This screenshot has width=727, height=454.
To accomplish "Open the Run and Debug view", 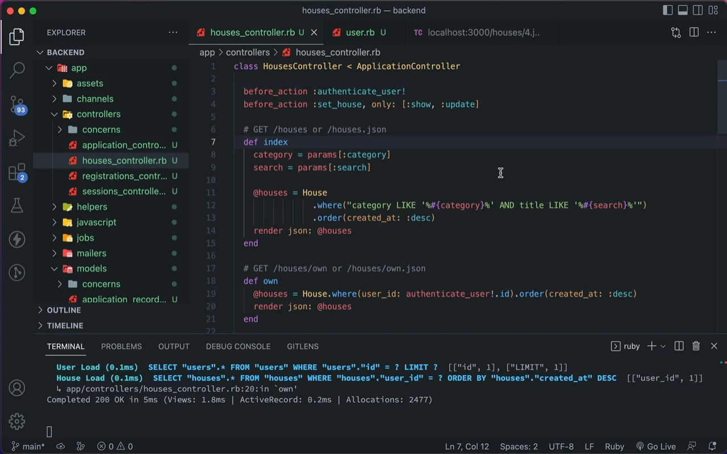I will [x=17, y=138].
